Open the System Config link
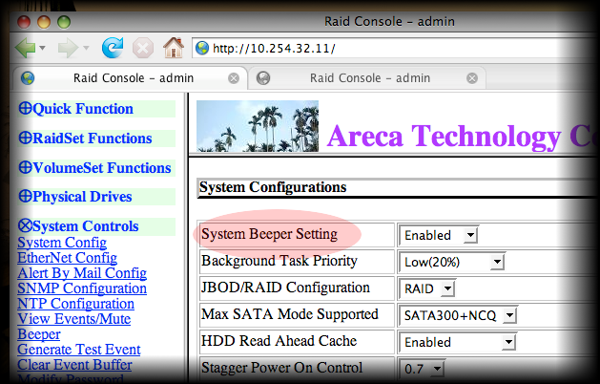 [x=62, y=243]
